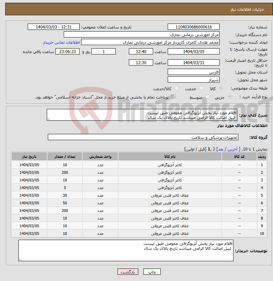Click the buyer notes textarea
The image size is (273, 281).
point(126,250)
